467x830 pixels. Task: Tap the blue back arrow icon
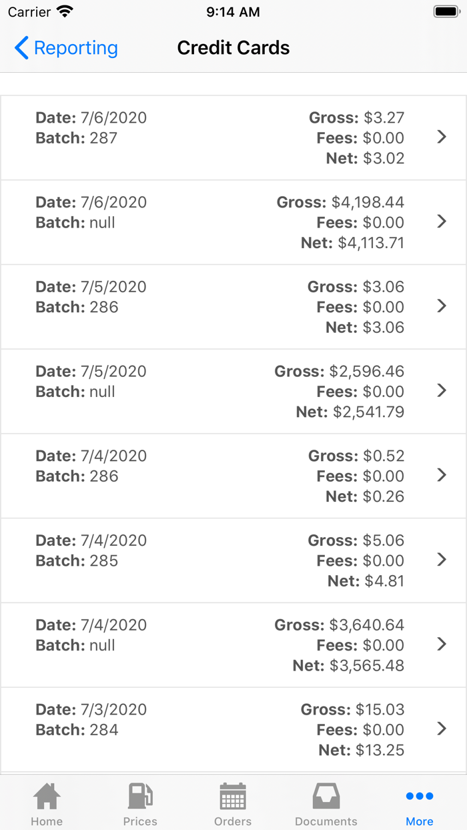point(21,48)
